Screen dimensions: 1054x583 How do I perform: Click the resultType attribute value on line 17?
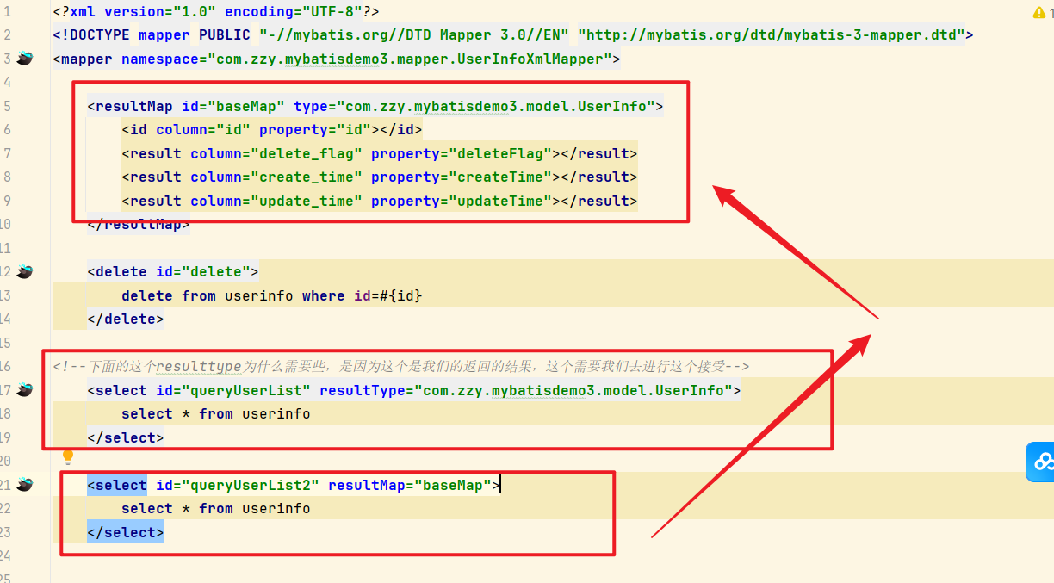(x=573, y=390)
